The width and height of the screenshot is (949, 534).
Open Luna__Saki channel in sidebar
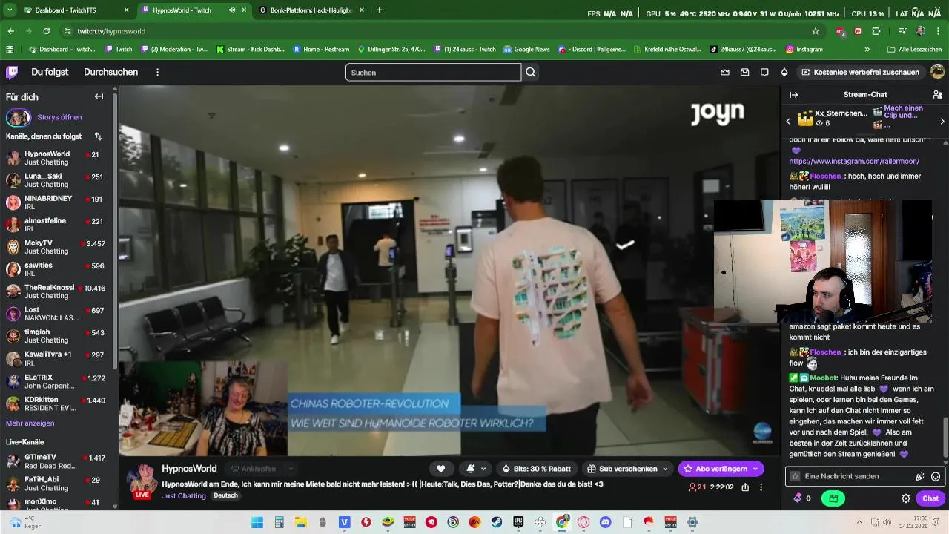56,180
